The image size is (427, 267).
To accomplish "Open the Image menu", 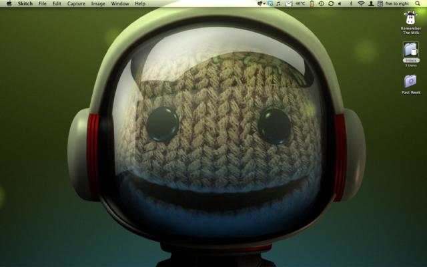I will [x=98, y=3].
